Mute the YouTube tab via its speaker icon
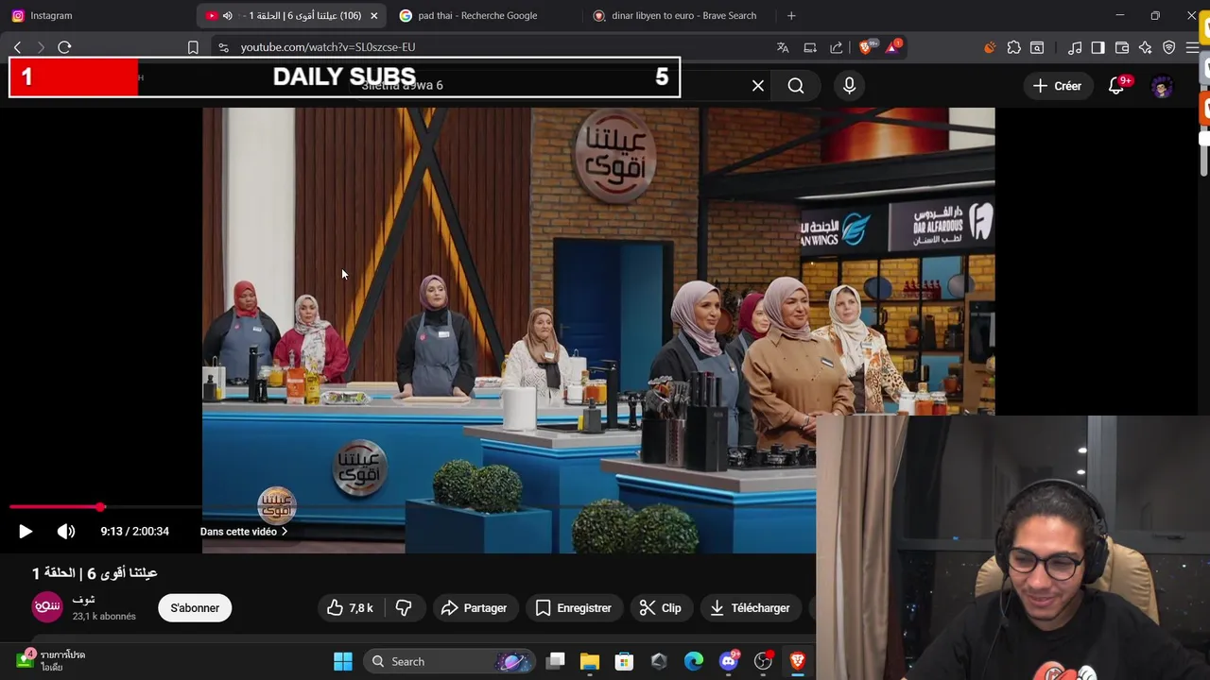 (227, 15)
